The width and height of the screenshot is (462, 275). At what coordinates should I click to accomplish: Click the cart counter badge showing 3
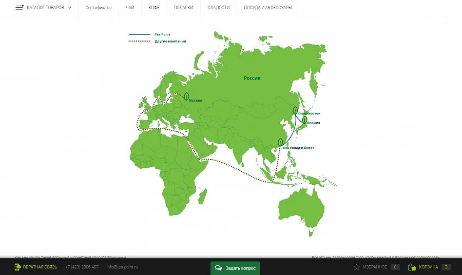[446, 267]
